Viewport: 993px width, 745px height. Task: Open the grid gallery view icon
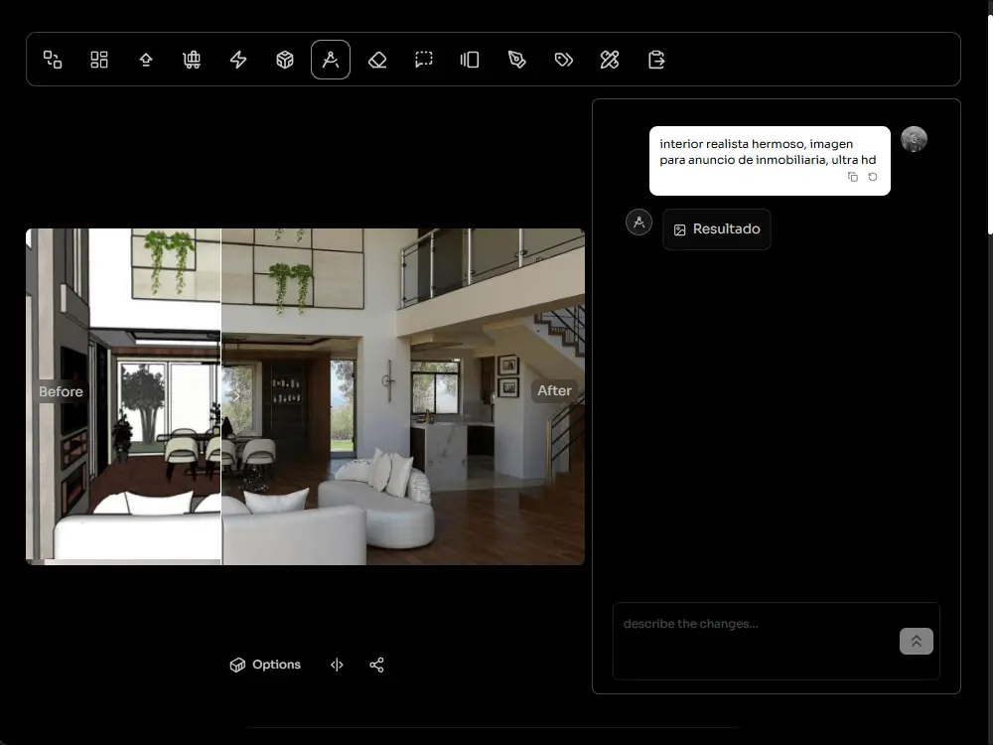click(99, 60)
